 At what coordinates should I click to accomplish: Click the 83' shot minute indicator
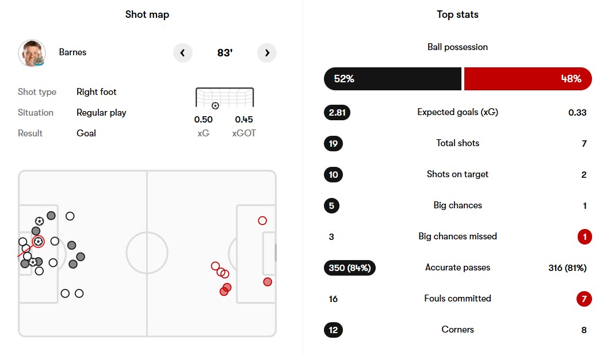click(x=224, y=53)
